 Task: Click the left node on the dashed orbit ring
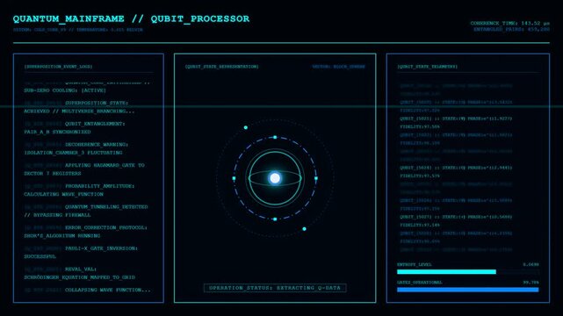tap(234, 178)
